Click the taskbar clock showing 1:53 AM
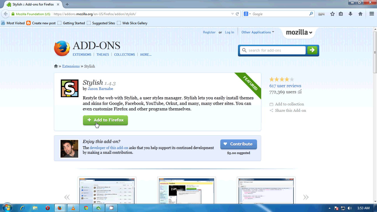Screen dimensions: 377x212 (x=363, y=208)
